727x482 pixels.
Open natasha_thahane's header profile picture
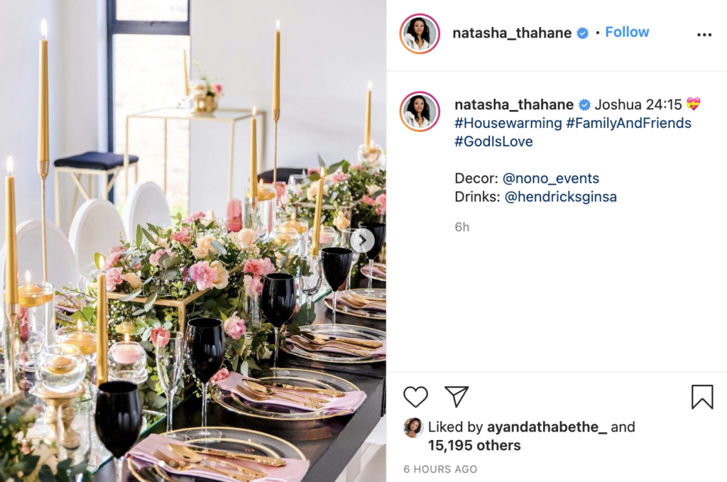(420, 34)
